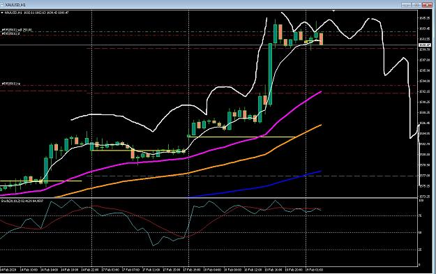Select the order take profit label
Screen dimensions: 436x274
pyautogui.click(x=11, y=84)
